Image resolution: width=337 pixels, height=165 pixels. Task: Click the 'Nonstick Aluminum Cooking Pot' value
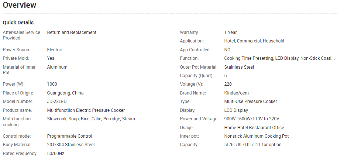pyautogui.click(x=257, y=136)
